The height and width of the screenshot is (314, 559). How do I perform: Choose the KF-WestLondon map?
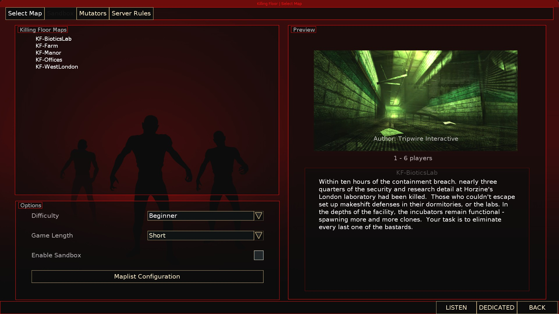(x=57, y=67)
